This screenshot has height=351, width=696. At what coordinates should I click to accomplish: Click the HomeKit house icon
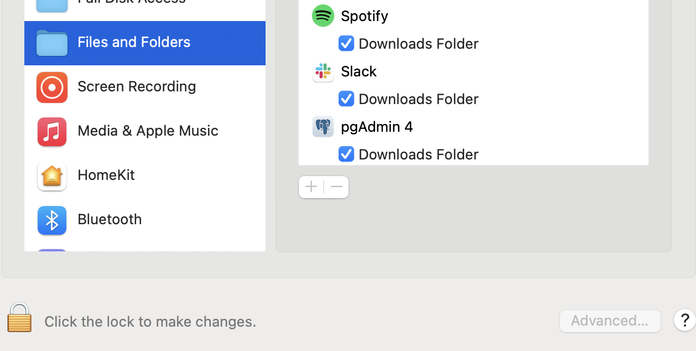pyautogui.click(x=52, y=175)
